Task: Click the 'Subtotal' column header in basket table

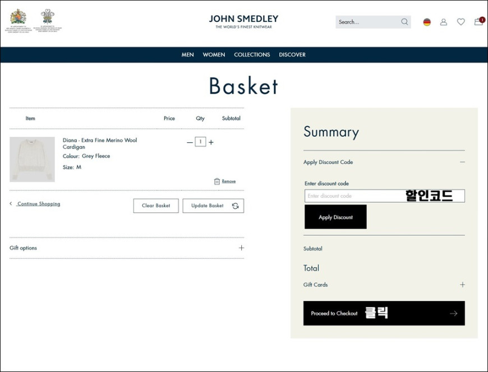Action: [231, 118]
